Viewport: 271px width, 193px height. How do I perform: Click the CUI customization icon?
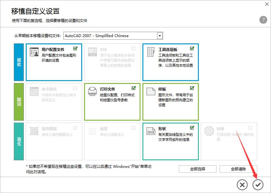click(x=92, y=52)
